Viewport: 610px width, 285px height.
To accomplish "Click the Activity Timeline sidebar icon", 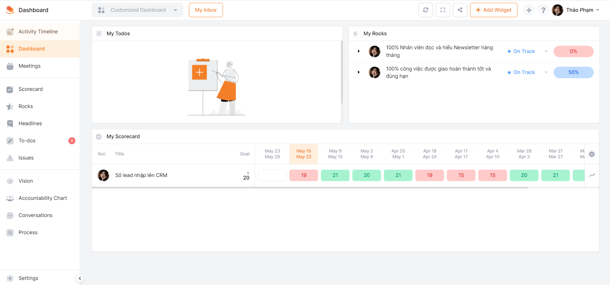I will coord(10,32).
